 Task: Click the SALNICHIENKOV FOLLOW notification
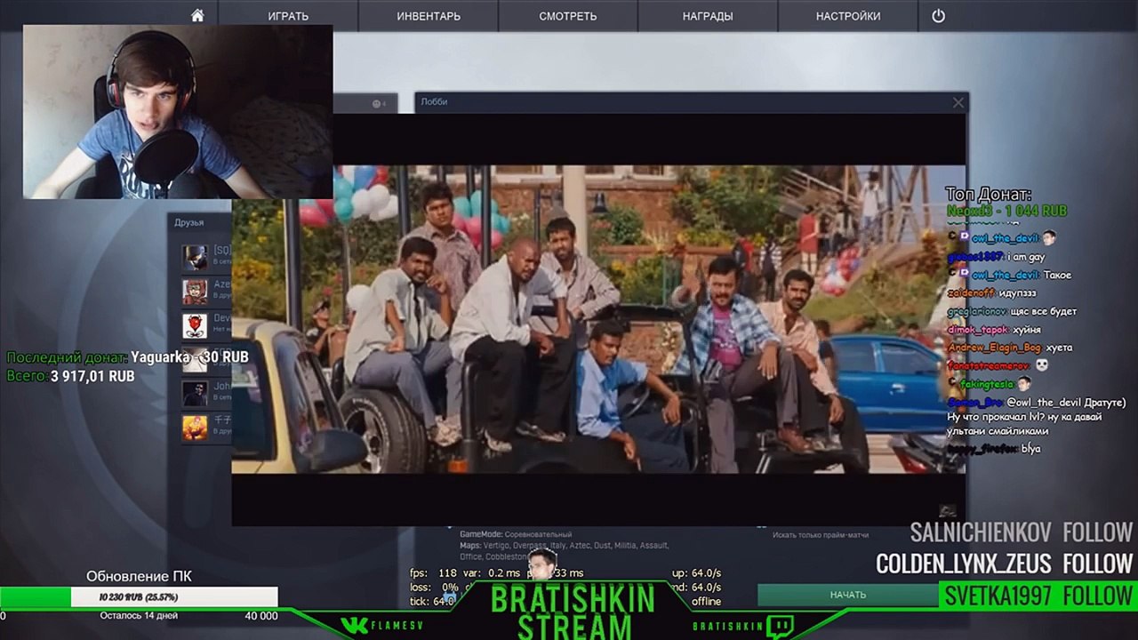point(1022,532)
